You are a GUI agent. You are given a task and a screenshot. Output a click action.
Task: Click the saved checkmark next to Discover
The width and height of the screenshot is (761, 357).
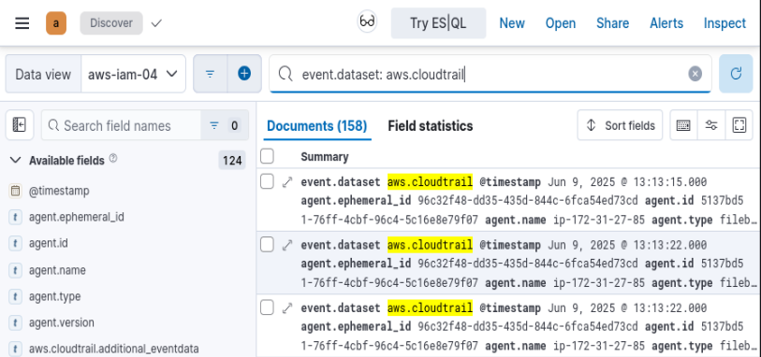point(156,23)
